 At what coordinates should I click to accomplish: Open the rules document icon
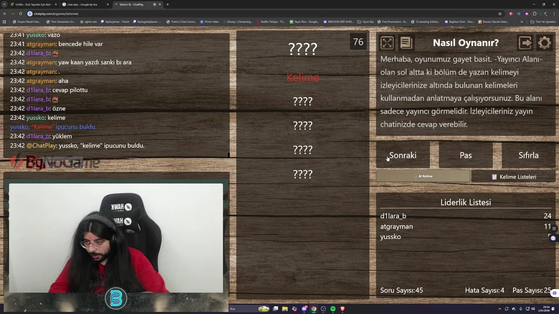[x=406, y=43]
